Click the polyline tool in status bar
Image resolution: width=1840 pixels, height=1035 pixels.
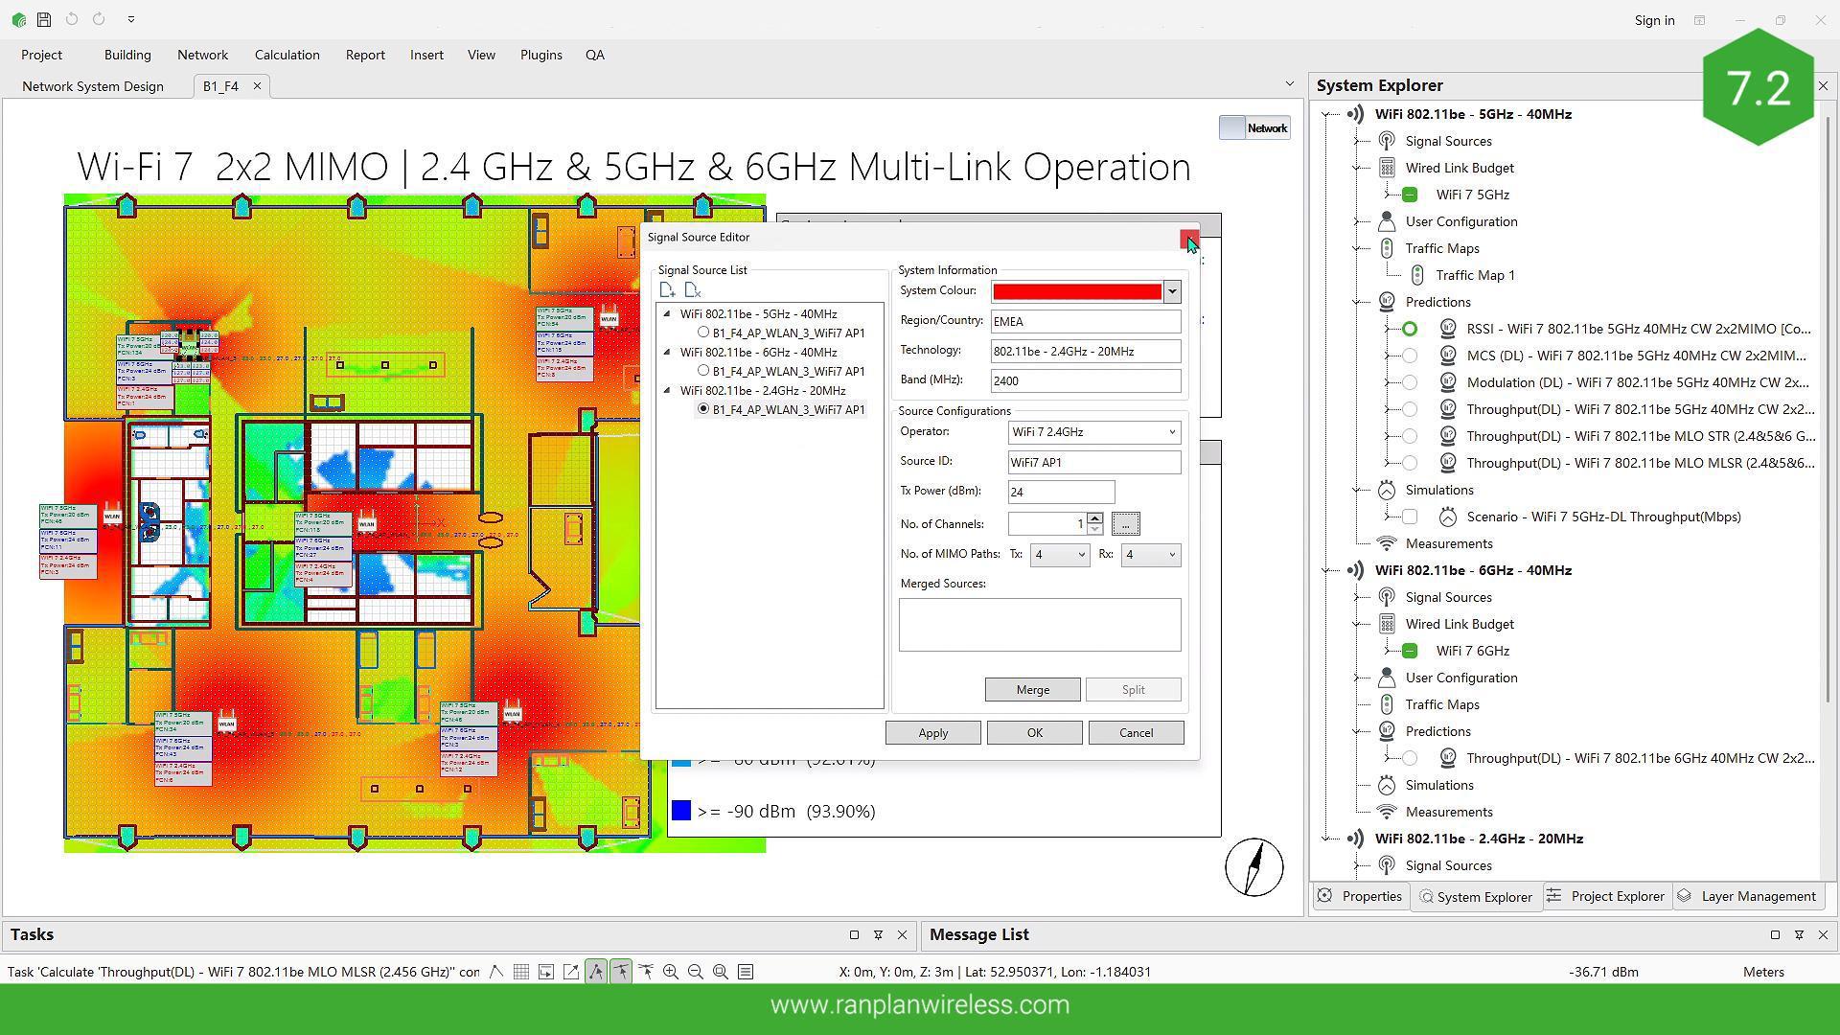point(496,972)
